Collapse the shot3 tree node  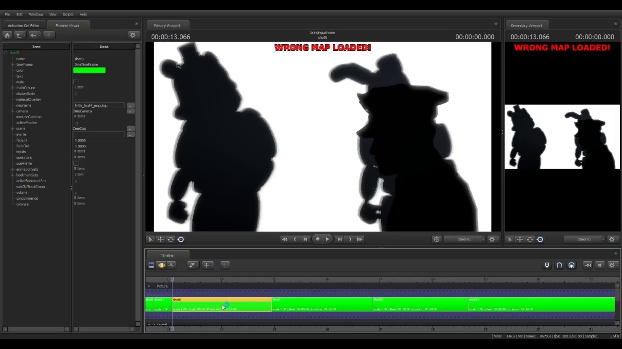pyautogui.click(x=6, y=53)
